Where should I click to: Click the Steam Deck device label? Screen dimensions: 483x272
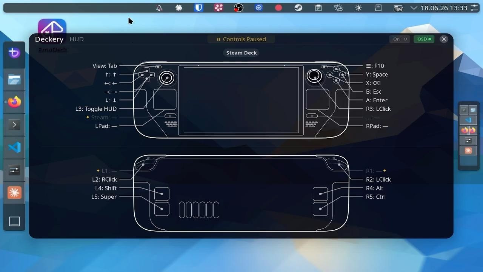tap(241, 53)
